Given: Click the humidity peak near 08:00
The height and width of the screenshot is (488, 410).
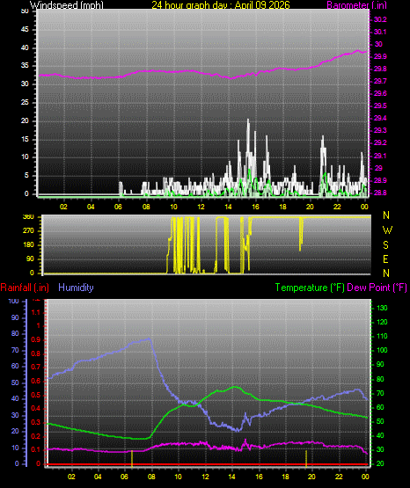Looking at the screenshot, I should click(149, 339).
